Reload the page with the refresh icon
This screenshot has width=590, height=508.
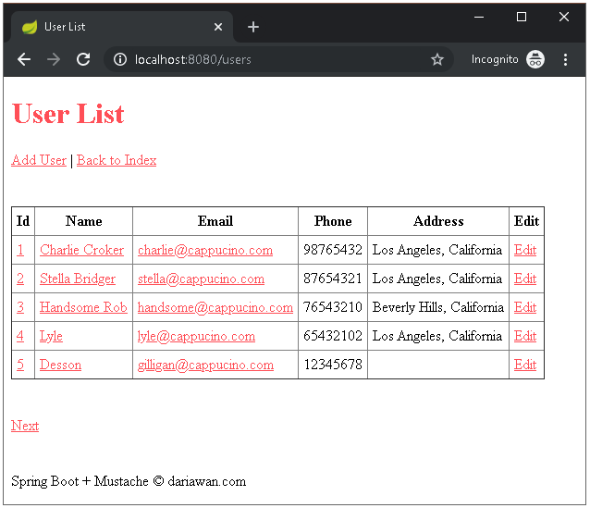83,59
